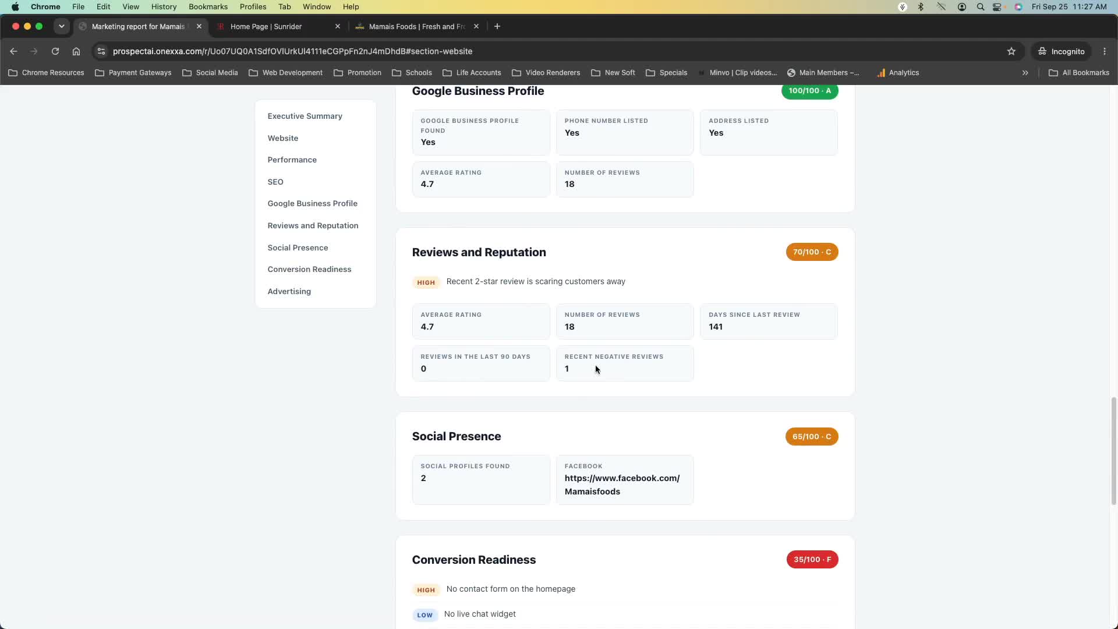Jump to Executive Summary section

coord(305,116)
